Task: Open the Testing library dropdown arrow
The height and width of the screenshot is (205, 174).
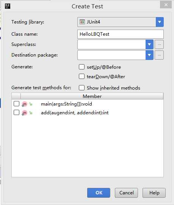Action: point(160,22)
